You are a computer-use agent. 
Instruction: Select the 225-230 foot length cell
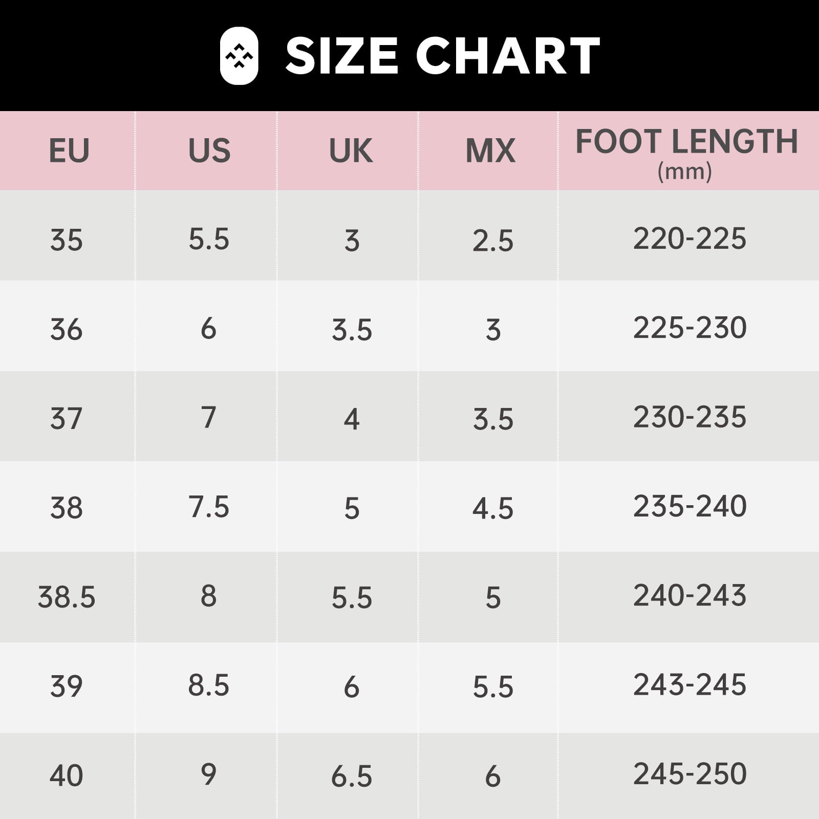click(689, 328)
